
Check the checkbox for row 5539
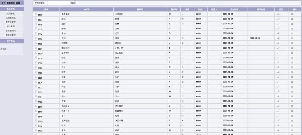pyautogui.click(x=36, y=14)
